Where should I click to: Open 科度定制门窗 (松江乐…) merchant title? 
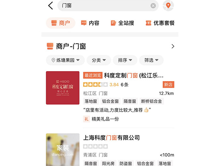(x=134, y=76)
